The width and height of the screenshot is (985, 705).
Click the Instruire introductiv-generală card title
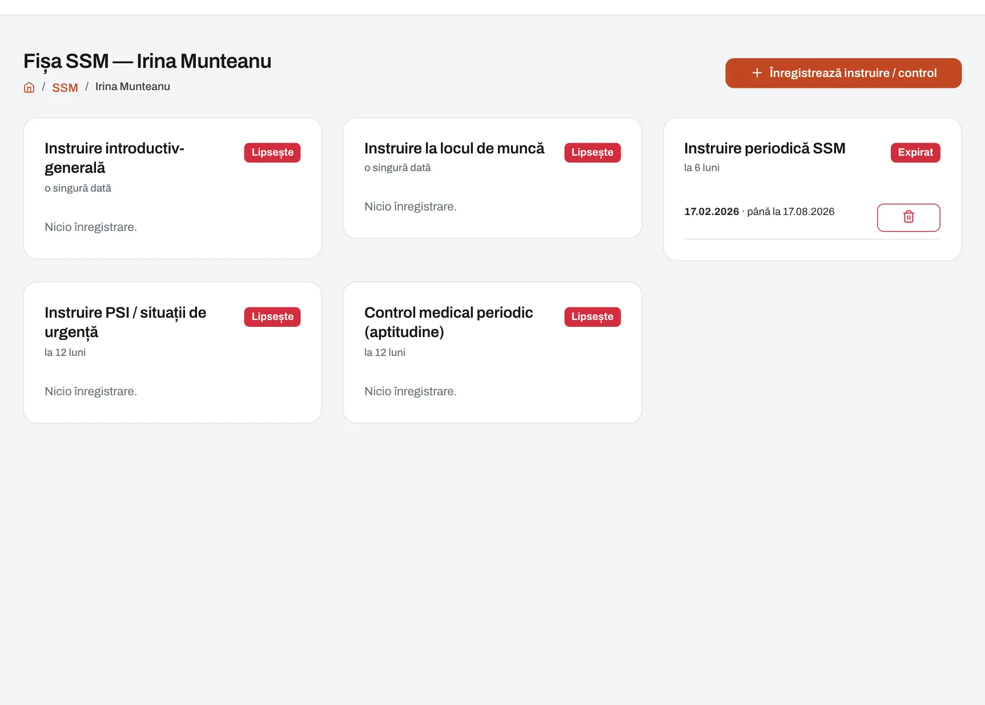click(114, 158)
